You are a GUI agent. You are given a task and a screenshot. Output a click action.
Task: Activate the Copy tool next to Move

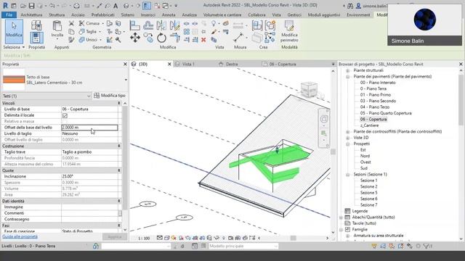148,38
